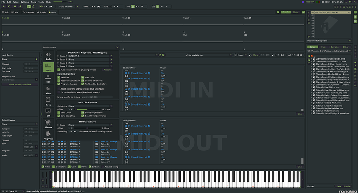This screenshot has width=358, height=193.
Task: Toggle the Note Offs filter checkbox
Action: click(x=82, y=78)
